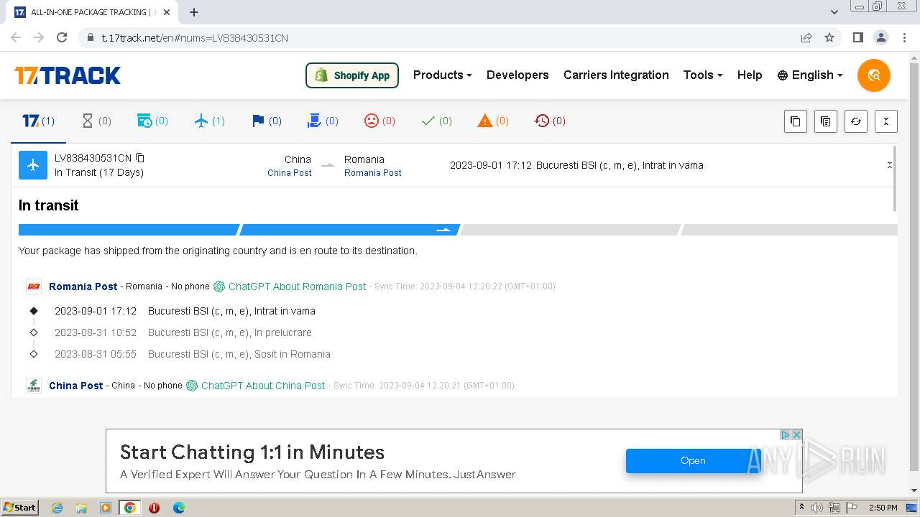
Task: Open Chrome three-dot menu
Action: pyautogui.click(x=904, y=38)
